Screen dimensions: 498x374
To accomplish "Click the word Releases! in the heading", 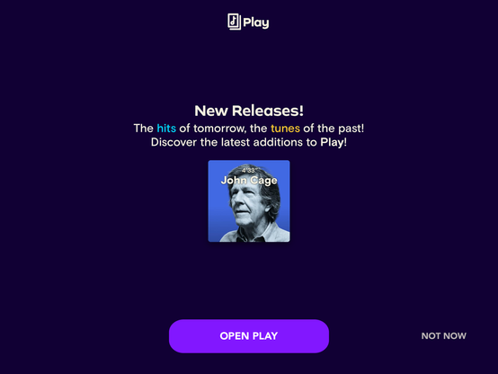I will point(268,111).
